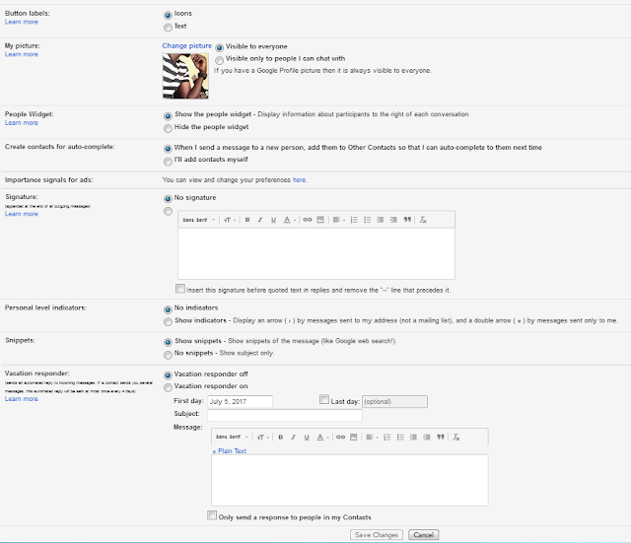
Task: Open the text size dropdown in vacation message toolbar
Action: coord(263,438)
